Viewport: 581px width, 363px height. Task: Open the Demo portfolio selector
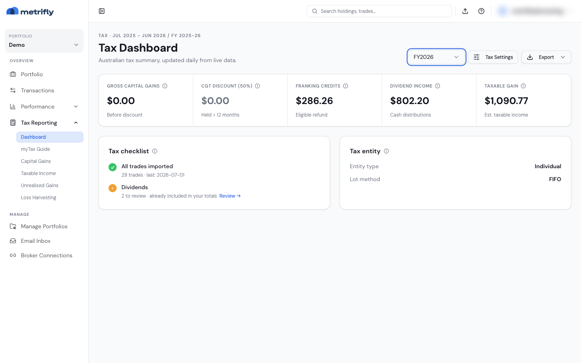tap(44, 41)
